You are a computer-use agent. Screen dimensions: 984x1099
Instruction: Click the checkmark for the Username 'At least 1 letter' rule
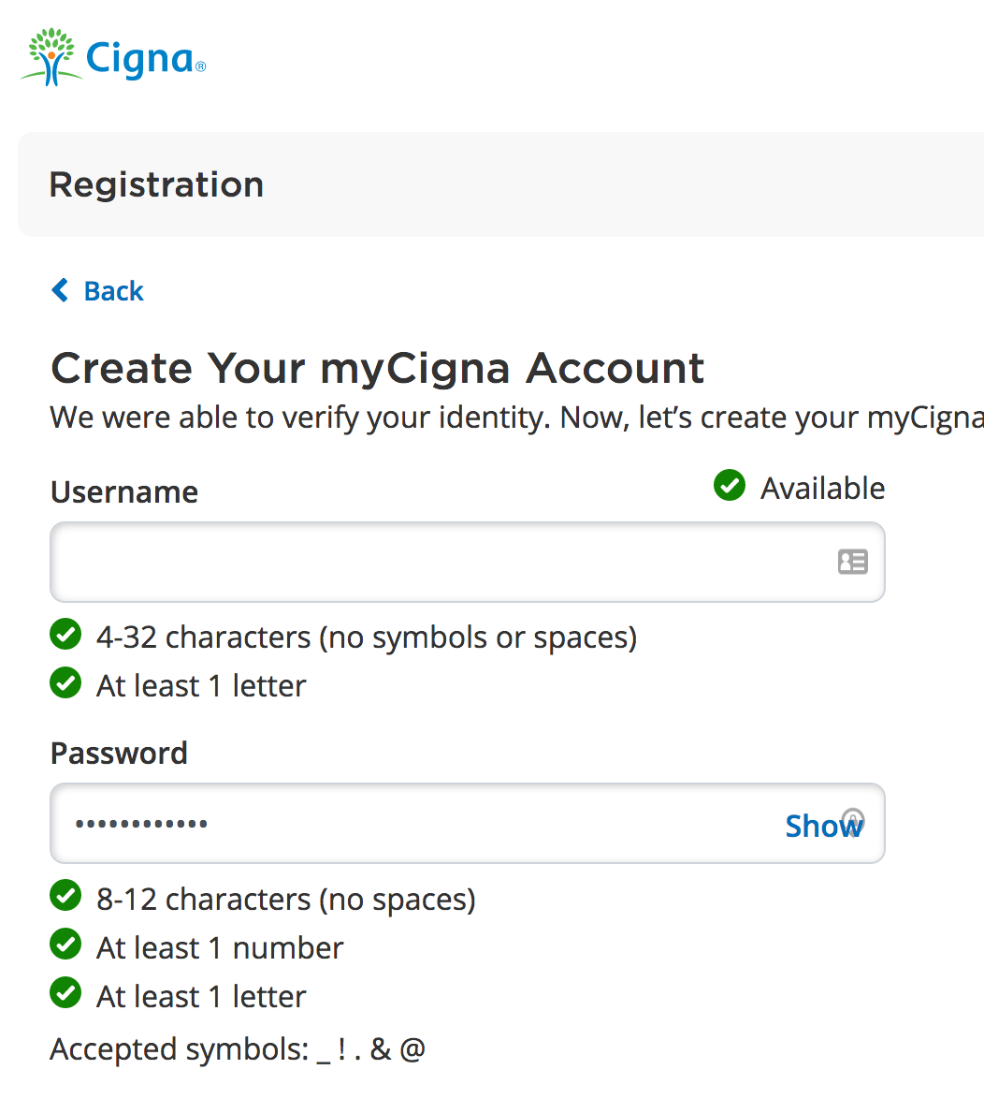tap(65, 683)
